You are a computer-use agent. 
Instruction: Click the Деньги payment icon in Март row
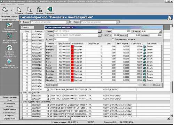point(144,53)
